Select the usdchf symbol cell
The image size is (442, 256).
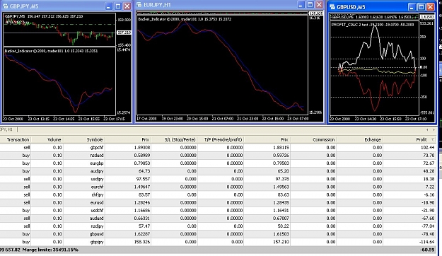click(x=97, y=210)
